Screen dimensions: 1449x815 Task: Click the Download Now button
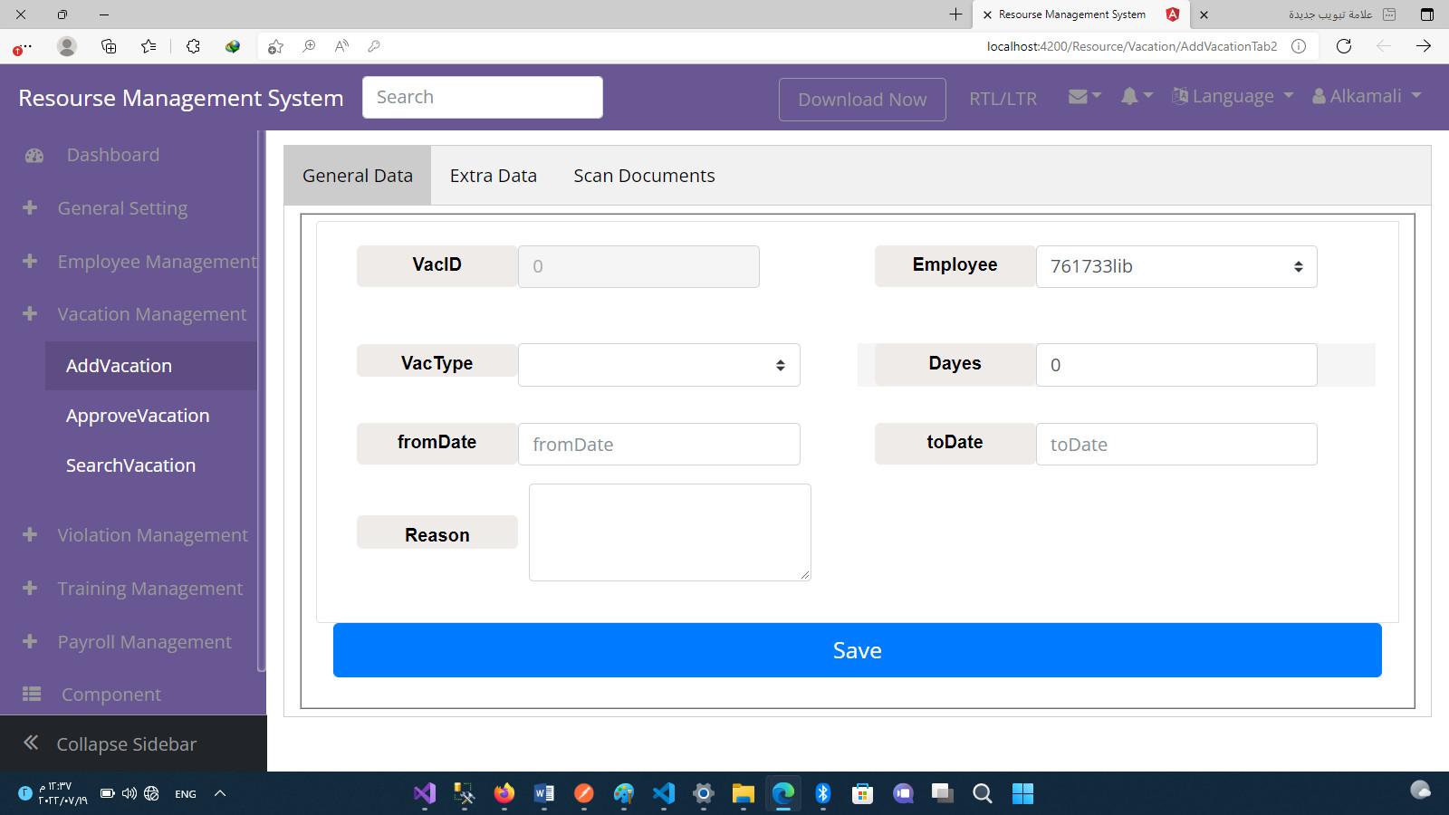click(861, 99)
